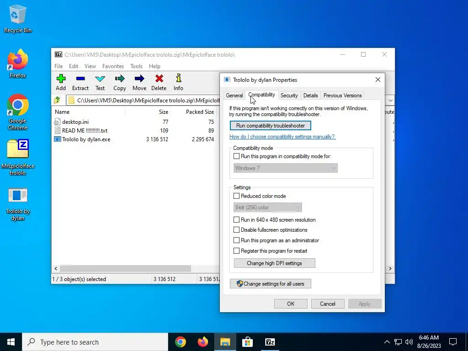Toggle Reduced color mode checkbox
This screenshot has height=351, width=468.
click(236, 196)
